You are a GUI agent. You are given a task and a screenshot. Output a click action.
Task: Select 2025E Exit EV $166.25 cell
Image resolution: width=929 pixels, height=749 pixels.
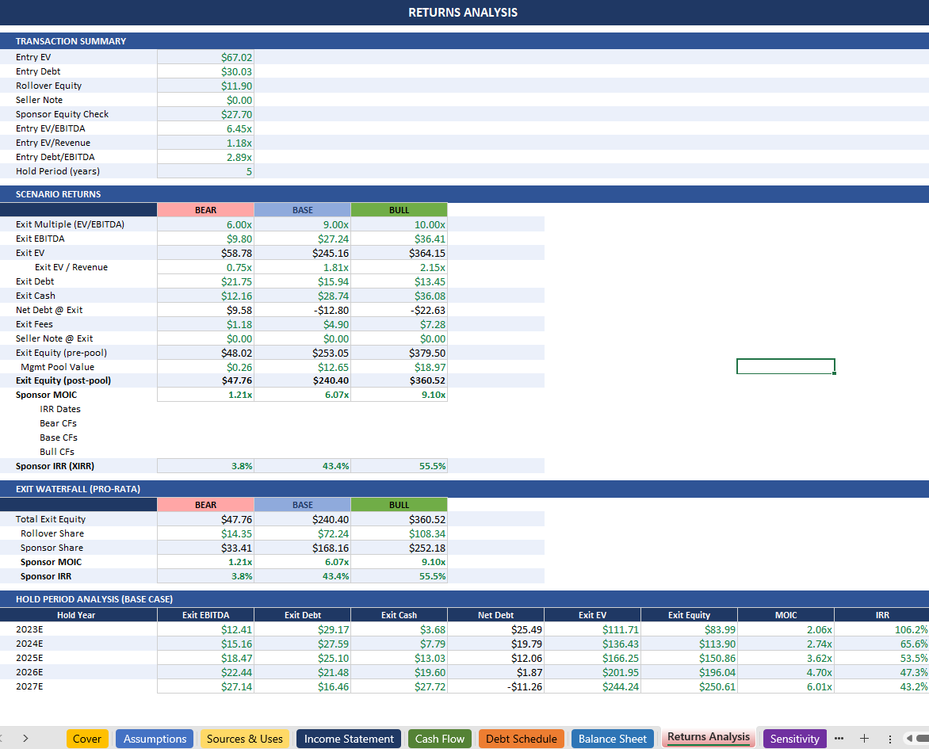pos(592,658)
